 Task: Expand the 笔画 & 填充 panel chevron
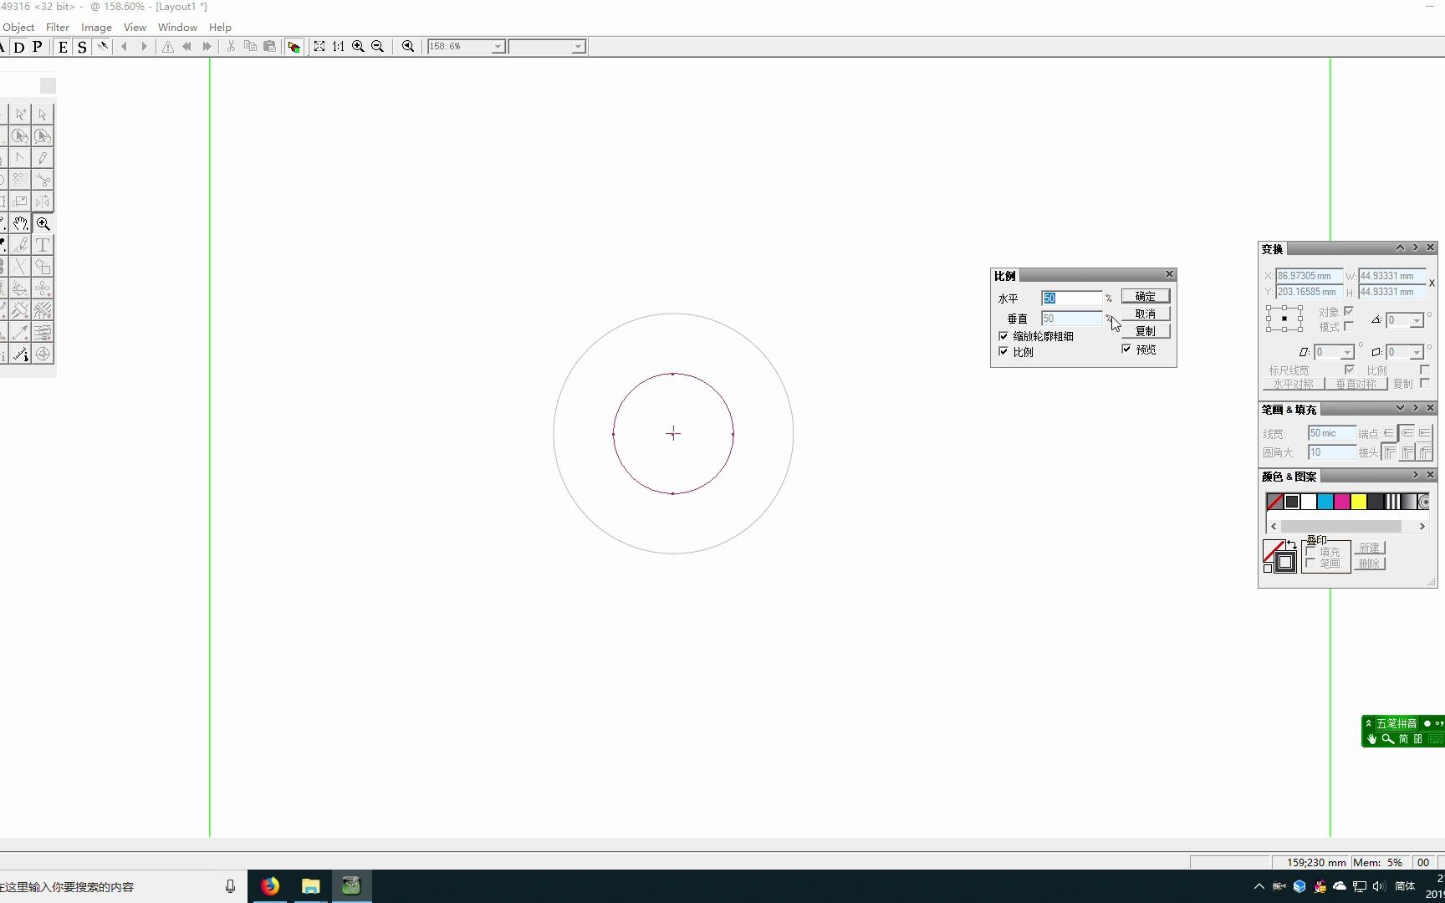click(1400, 408)
